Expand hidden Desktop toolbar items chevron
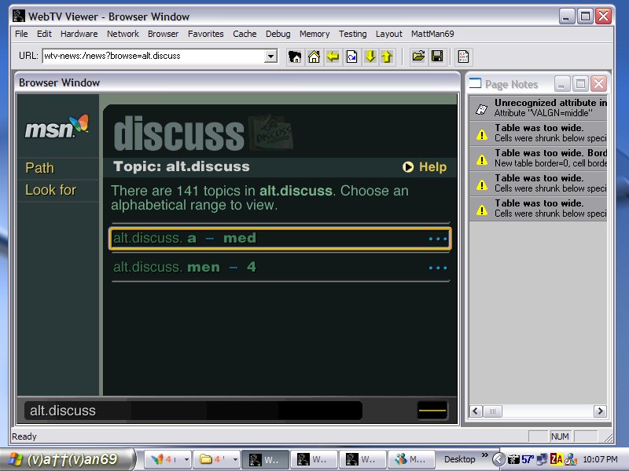 [485, 455]
